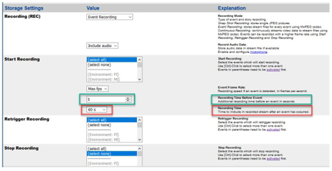Image resolution: width=332 pixels, height=171 pixels.
Task: Select '(select all)' in Start Recording list
Action: click(112, 60)
